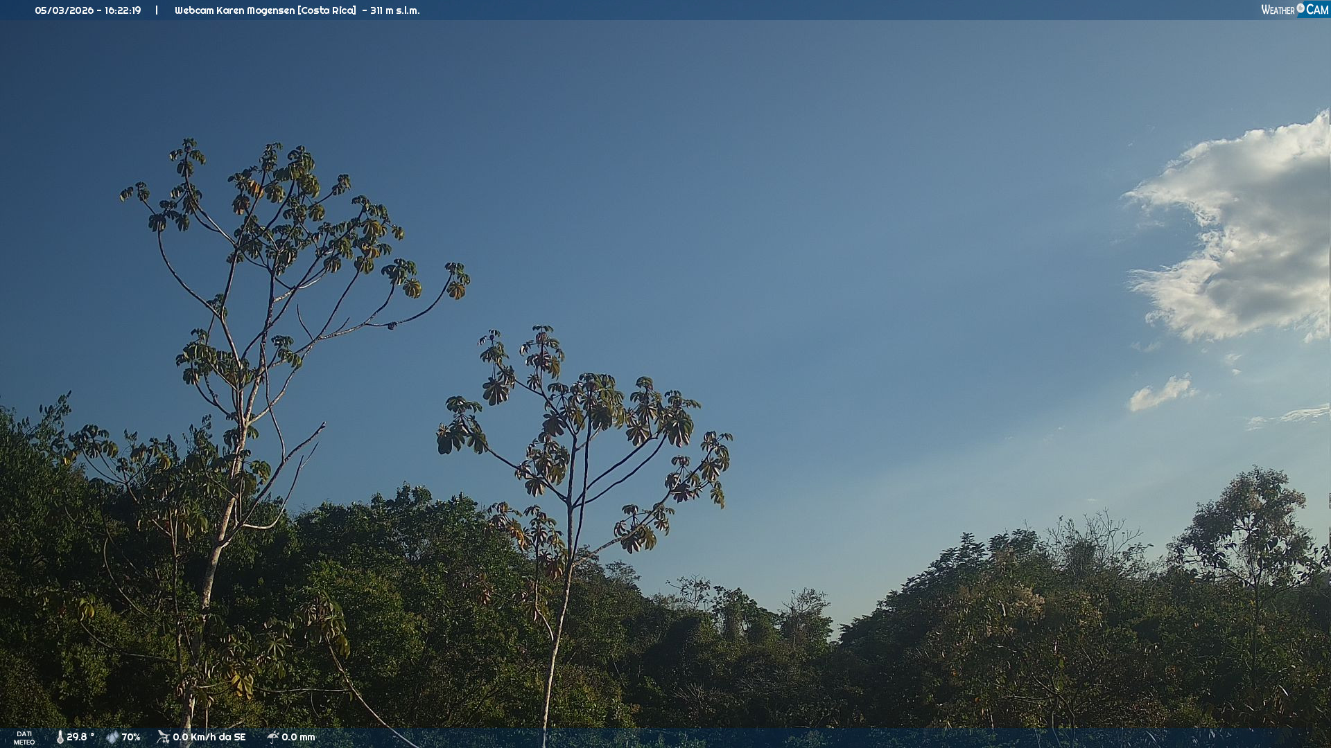The height and width of the screenshot is (748, 1331).
Task: Click the 0.0 Km/h da SE wind reading
Action: pos(209,737)
